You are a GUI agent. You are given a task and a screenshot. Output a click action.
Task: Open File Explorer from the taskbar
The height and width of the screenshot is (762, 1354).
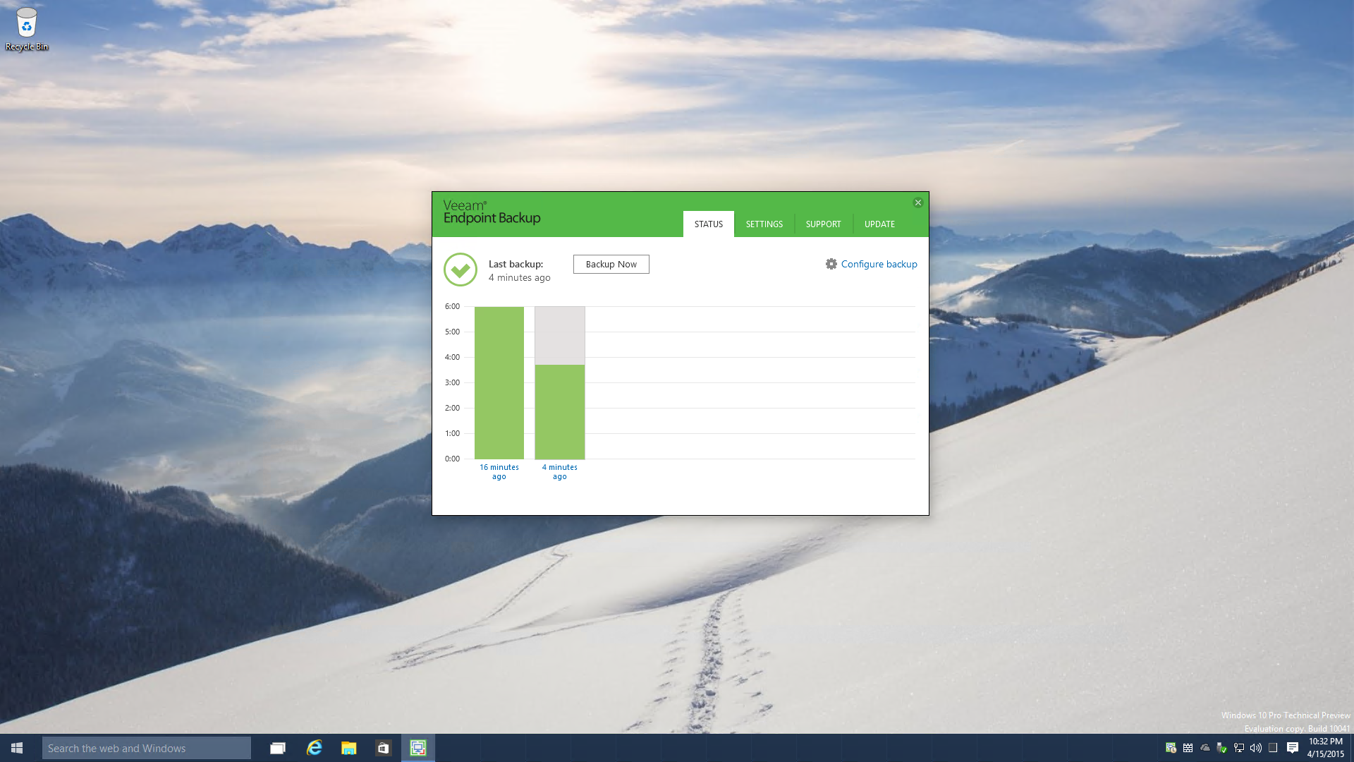pos(348,748)
